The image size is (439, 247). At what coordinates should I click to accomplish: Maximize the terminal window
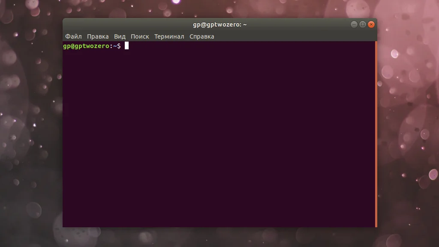[x=363, y=24]
